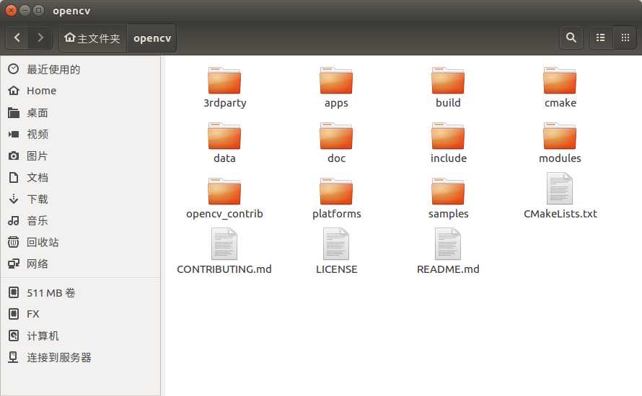Image resolution: width=642 pixels, height=396 pixels.
Task: Select the build folder icon
Action: click(x=448, y=81)
